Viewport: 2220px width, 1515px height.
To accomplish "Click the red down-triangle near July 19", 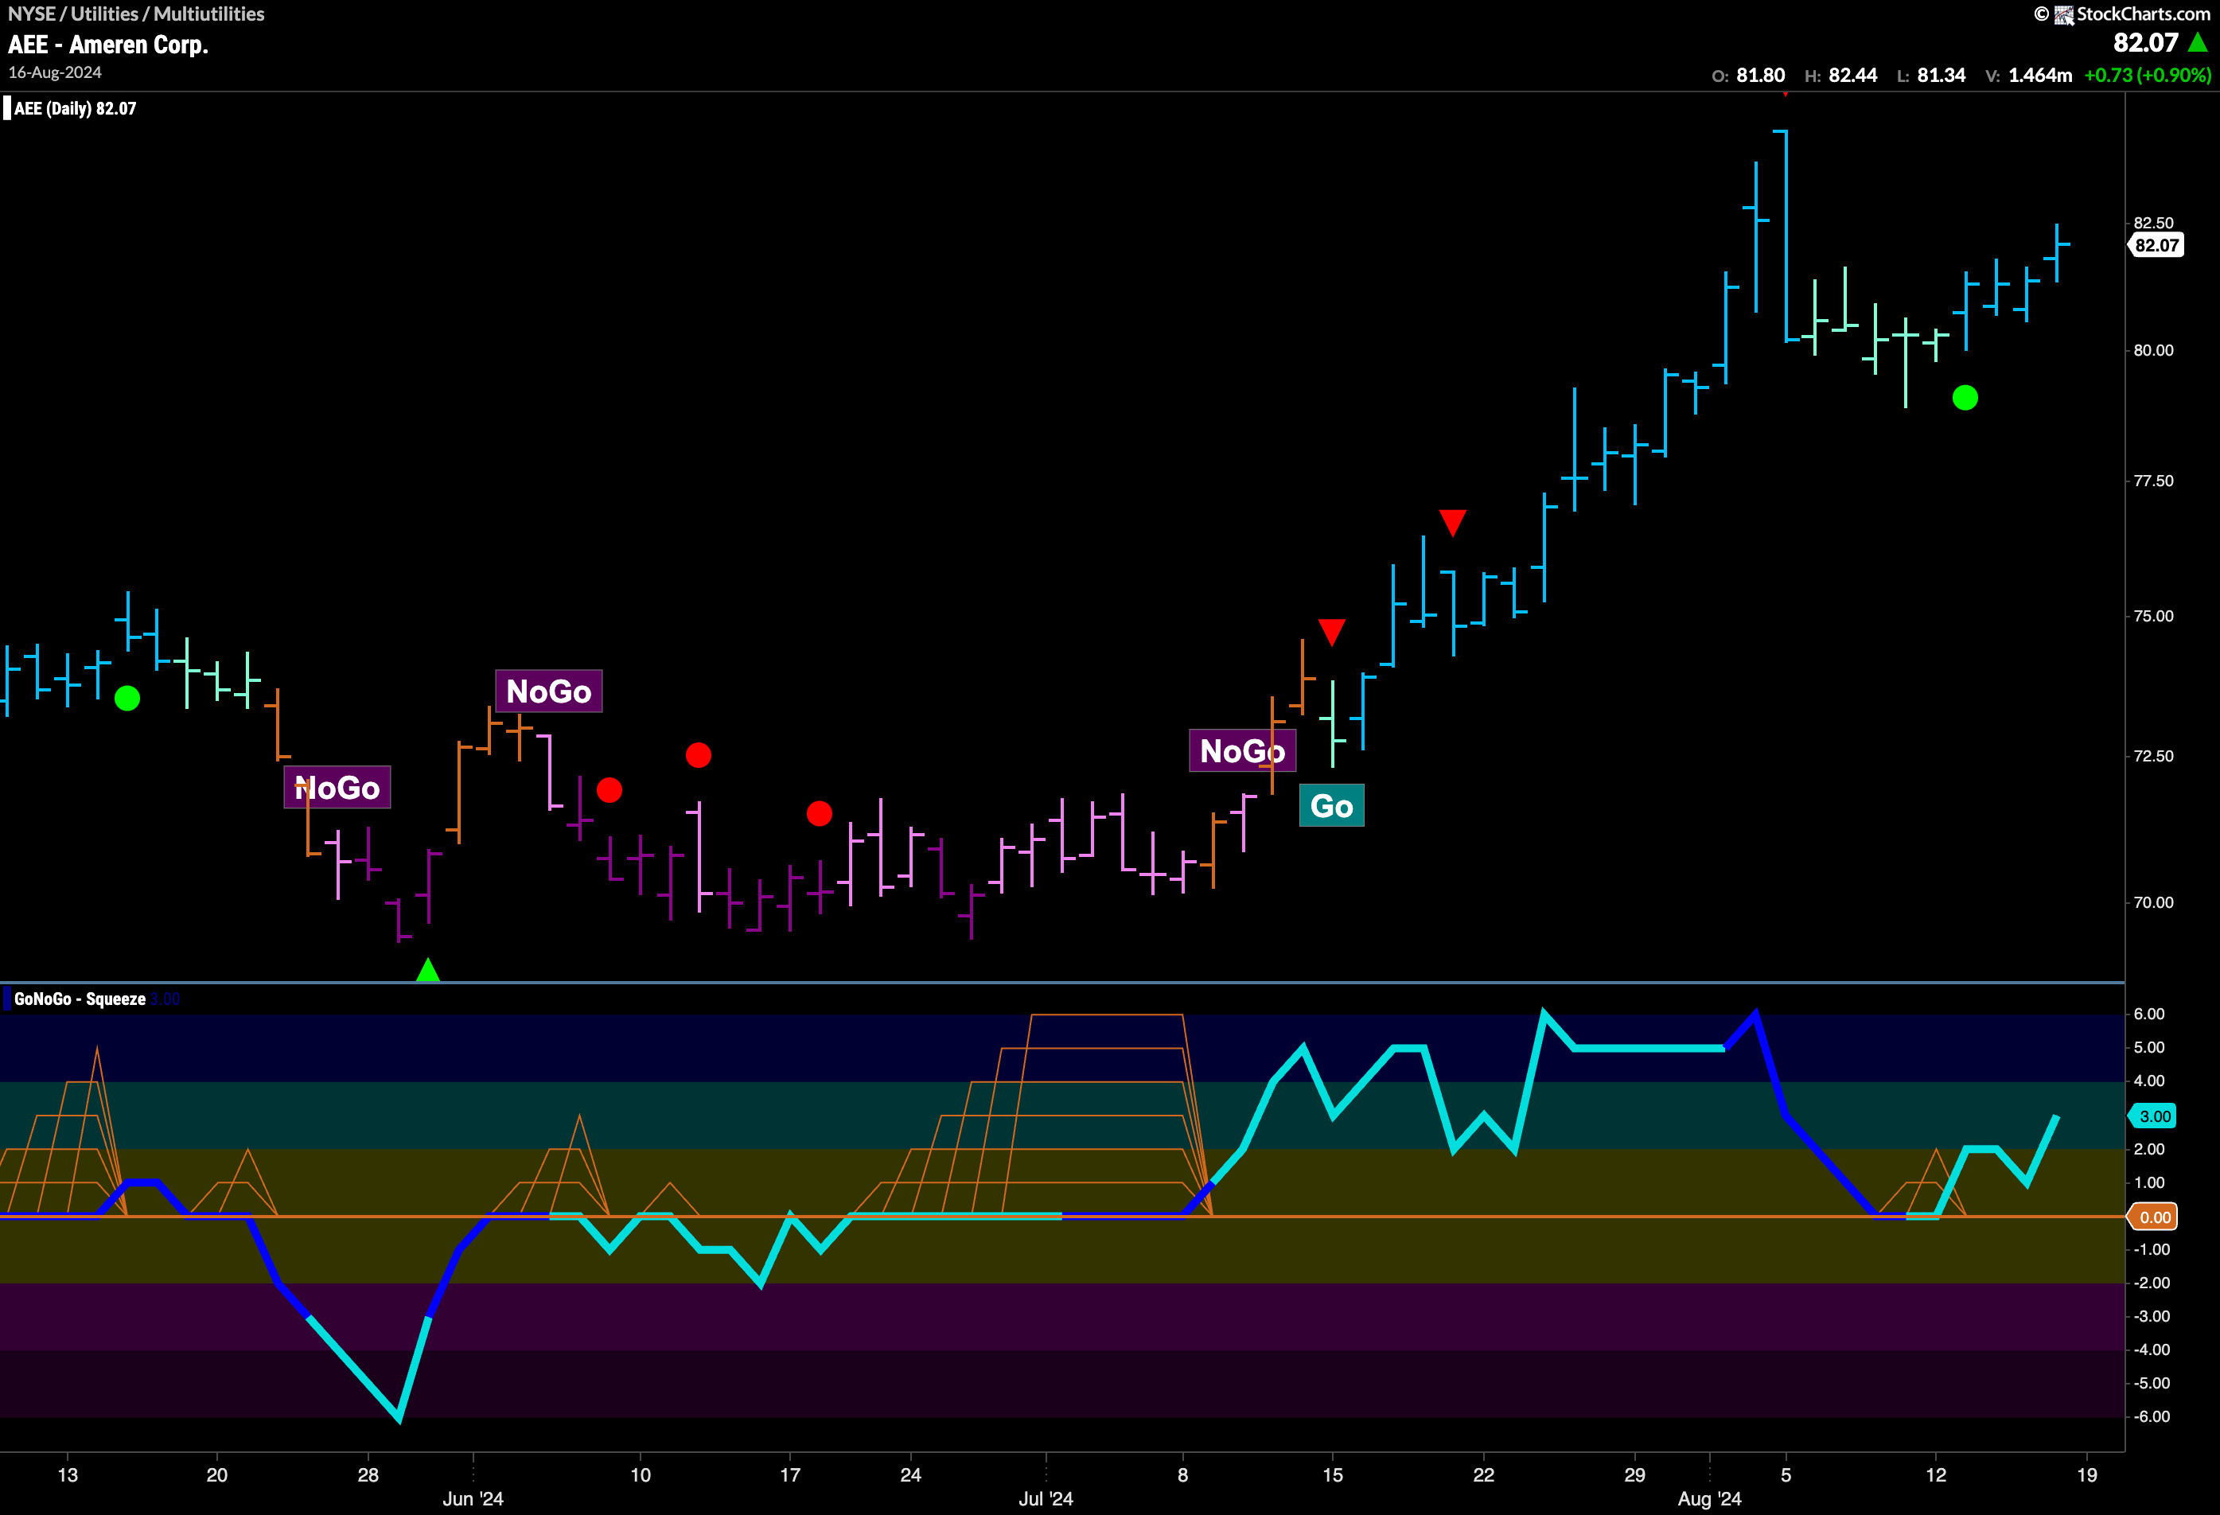I will (x=1453, y=523).
